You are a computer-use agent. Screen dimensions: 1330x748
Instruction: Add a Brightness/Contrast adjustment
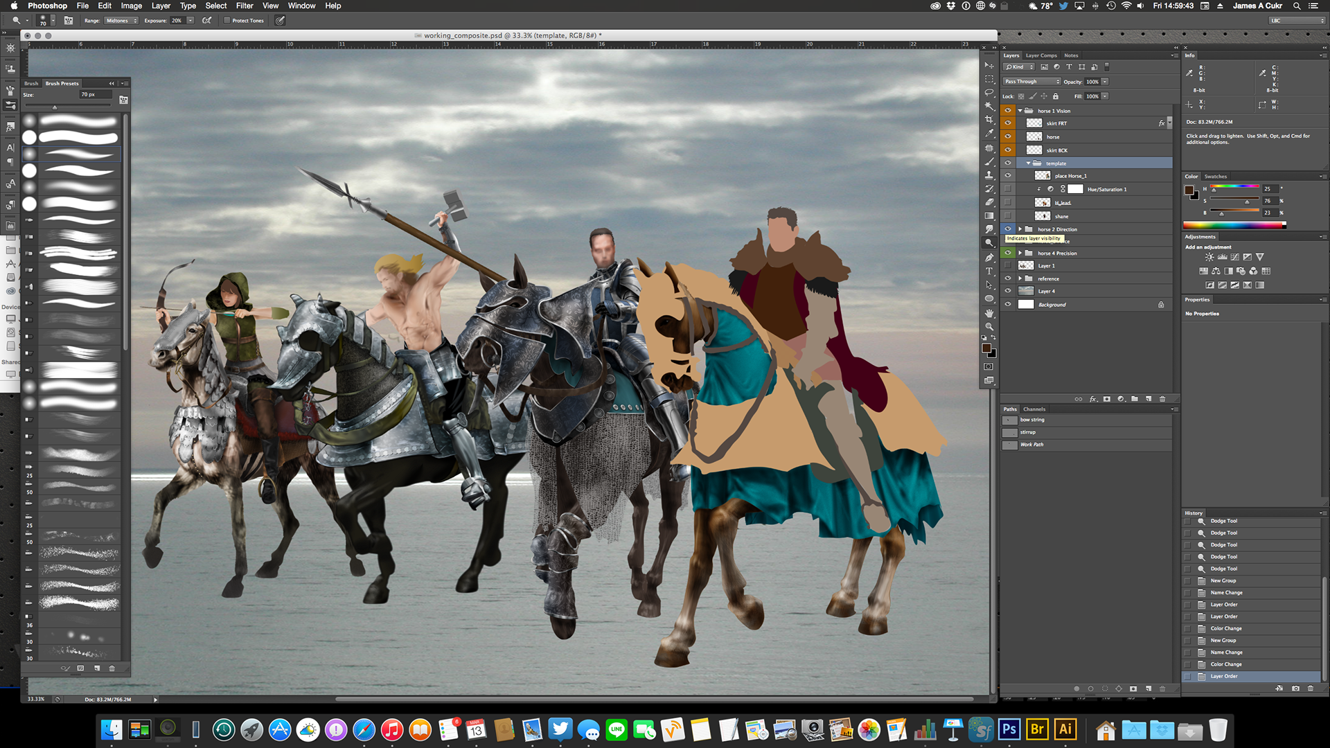pos(1209,257)
